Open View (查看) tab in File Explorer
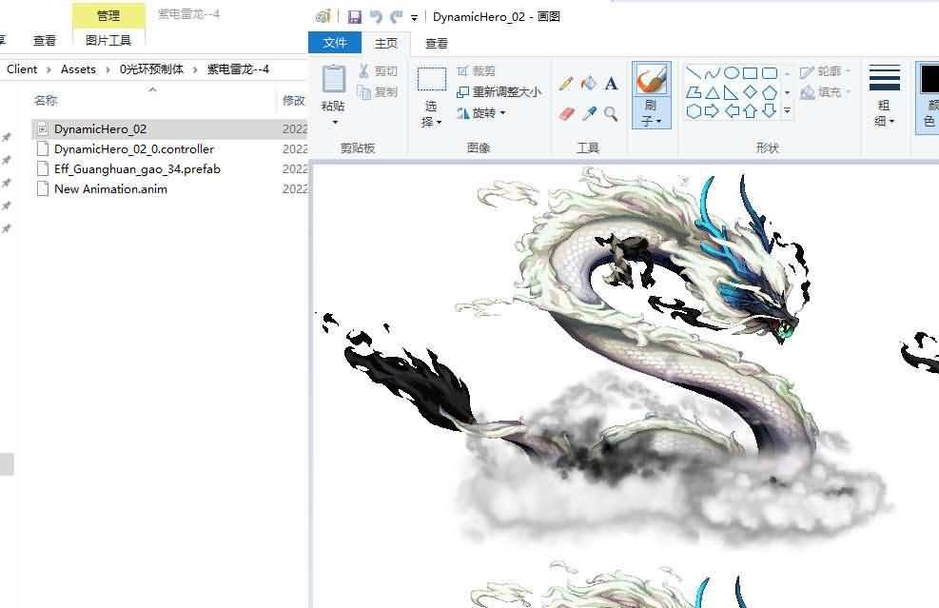The image size is (939, 608). (45, 41)
